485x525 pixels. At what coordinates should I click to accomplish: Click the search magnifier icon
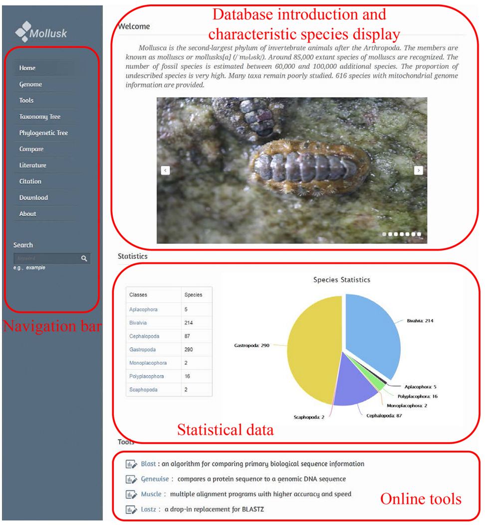(84, 259)
